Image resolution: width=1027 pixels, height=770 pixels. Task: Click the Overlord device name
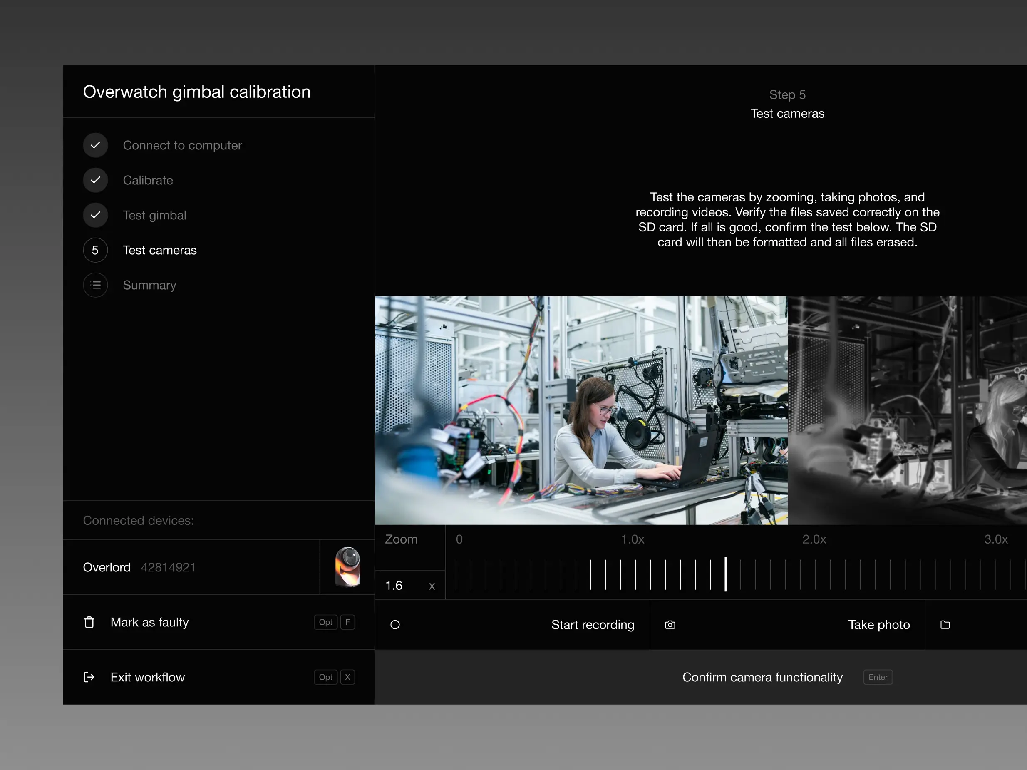pos(107,567)
